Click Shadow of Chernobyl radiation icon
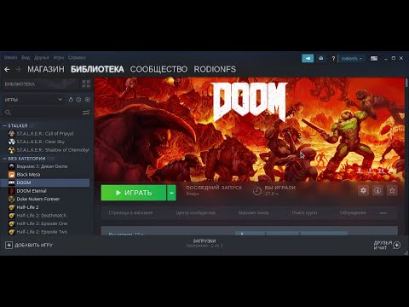 [x=12, y=150]
